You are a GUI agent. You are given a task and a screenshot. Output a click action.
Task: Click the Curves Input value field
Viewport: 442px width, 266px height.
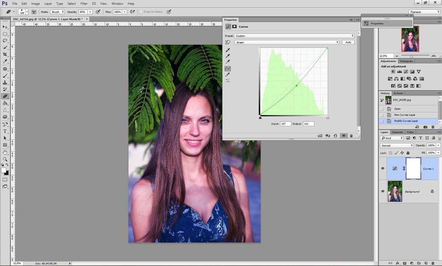(285, 124)
